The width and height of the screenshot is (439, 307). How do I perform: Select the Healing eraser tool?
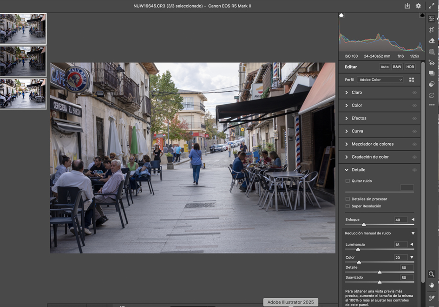pos(432,41)
